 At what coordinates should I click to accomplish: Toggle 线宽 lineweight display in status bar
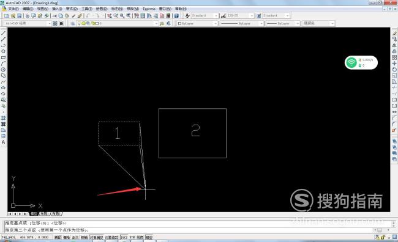tap(140, 238)
